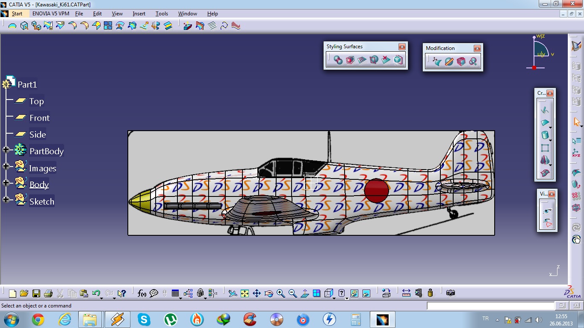
Task: Open the File menu
Action: 79,14
